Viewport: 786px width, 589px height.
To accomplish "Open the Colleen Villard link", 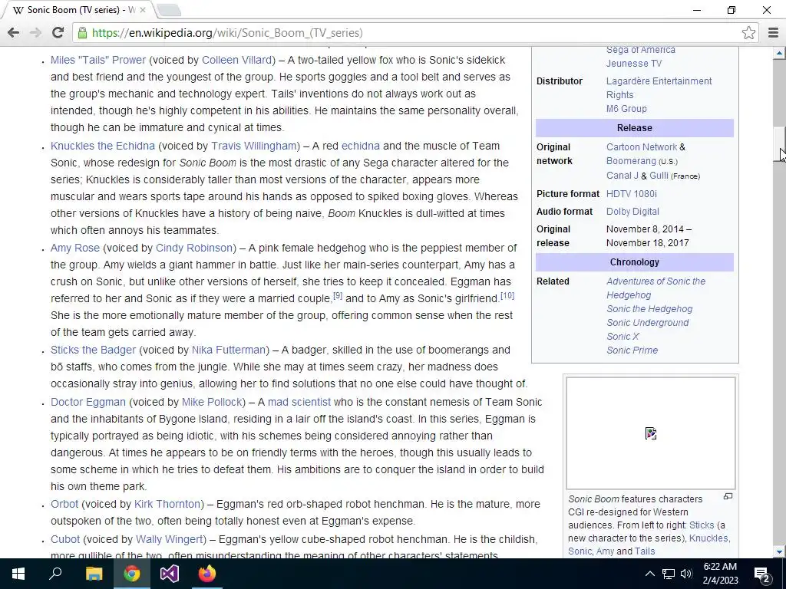I will tap(236, 60).
